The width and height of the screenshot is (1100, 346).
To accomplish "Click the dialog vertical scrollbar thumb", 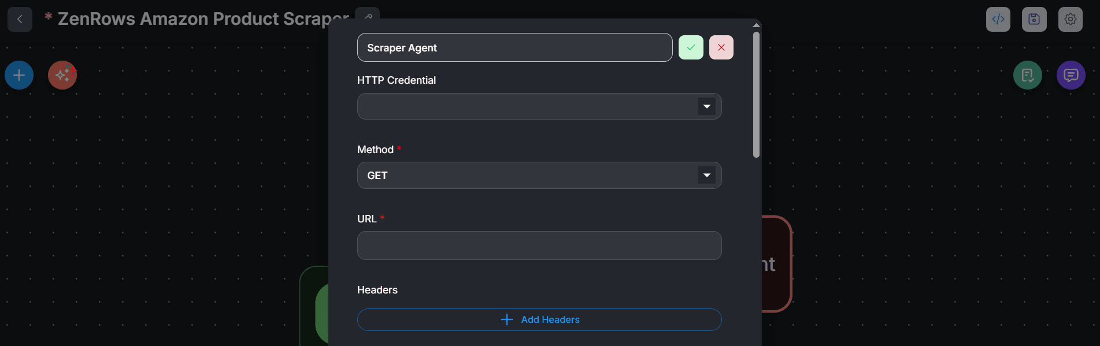I will pyautogui.click(x=756, y=94).
